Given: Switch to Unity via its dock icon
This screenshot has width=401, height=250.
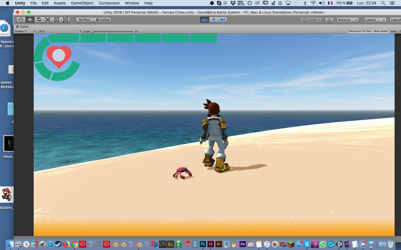Looking at the screenshot, I should click(339, 244).
